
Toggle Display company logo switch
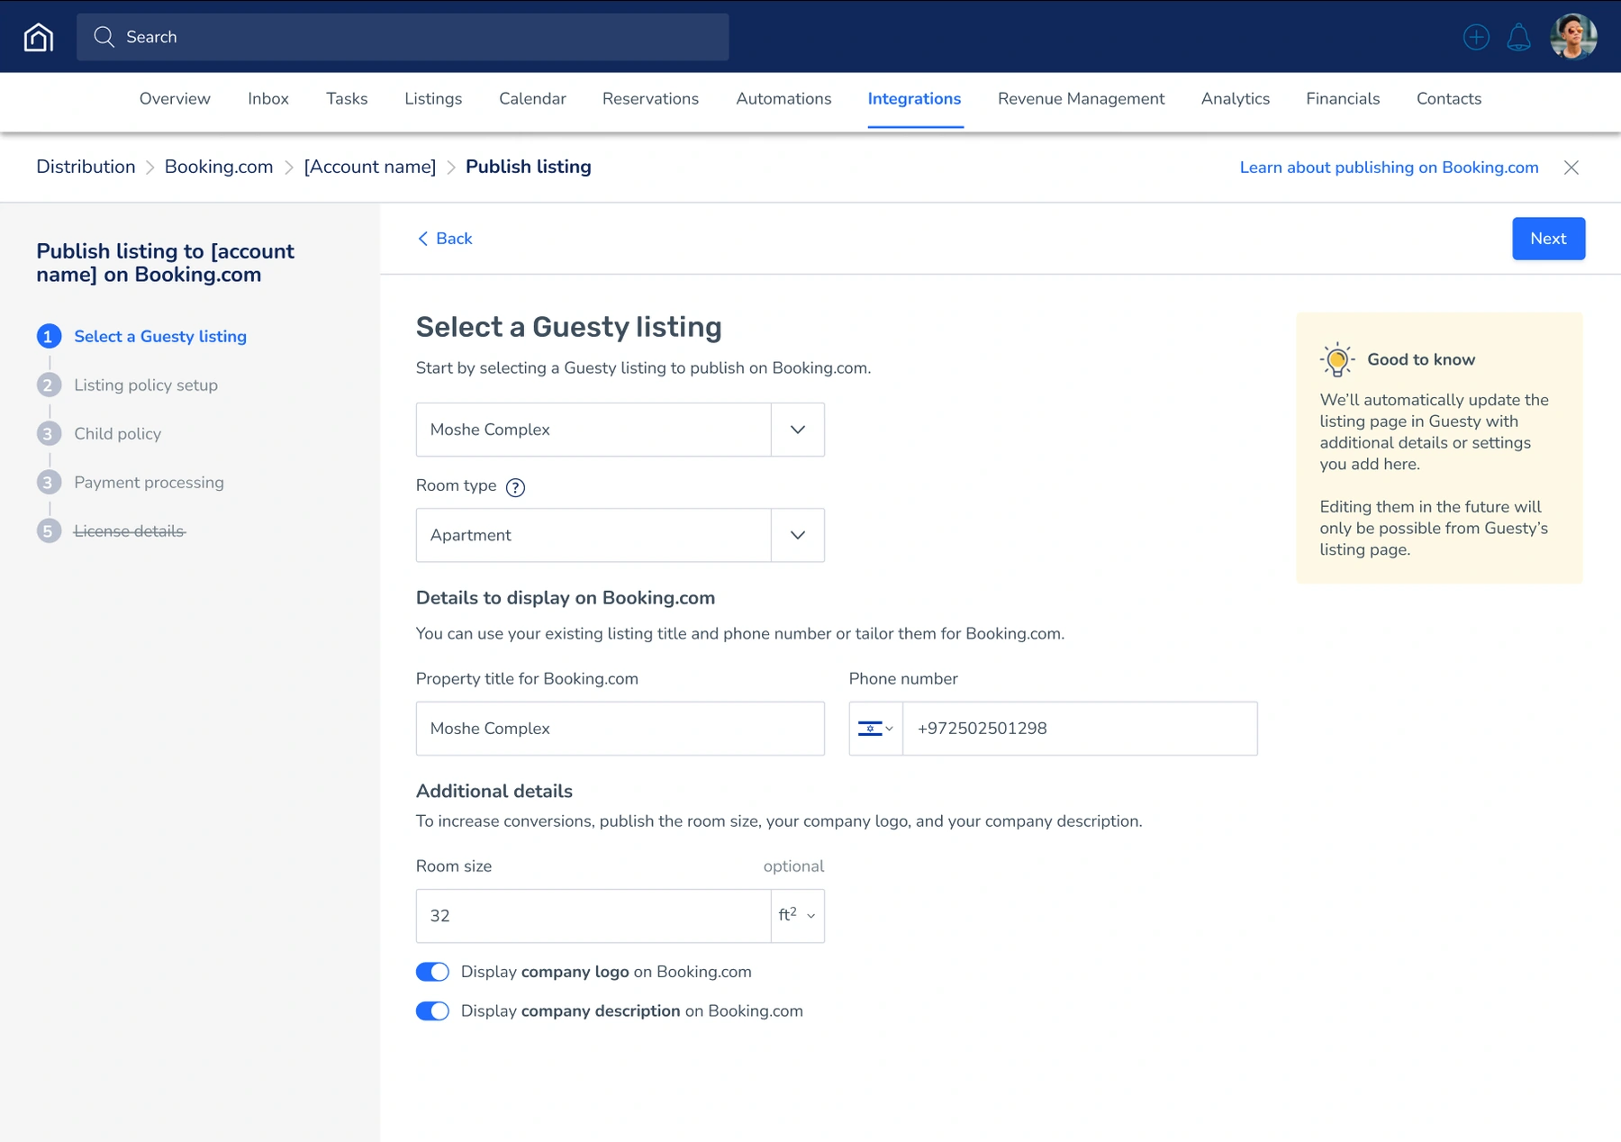[x=432, y=972]
